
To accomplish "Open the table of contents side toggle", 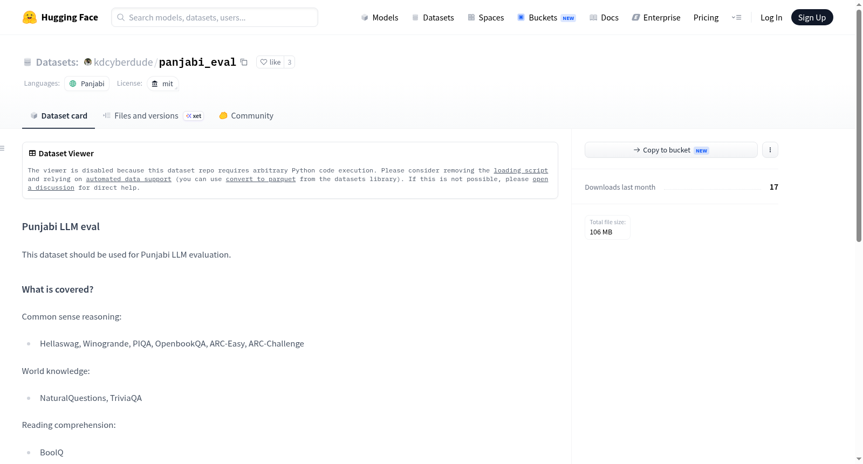I will pos(2,148).
